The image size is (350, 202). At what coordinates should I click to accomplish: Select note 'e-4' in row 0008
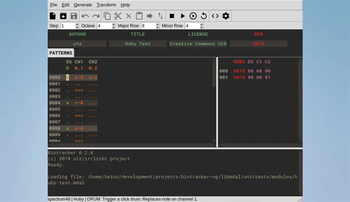[x=79, y=129]
